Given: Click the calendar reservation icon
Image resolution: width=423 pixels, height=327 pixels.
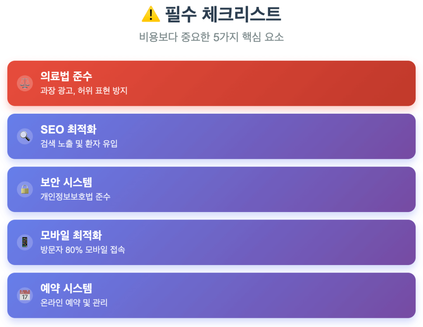Looking at the screenshot, I should pos(25,295).
